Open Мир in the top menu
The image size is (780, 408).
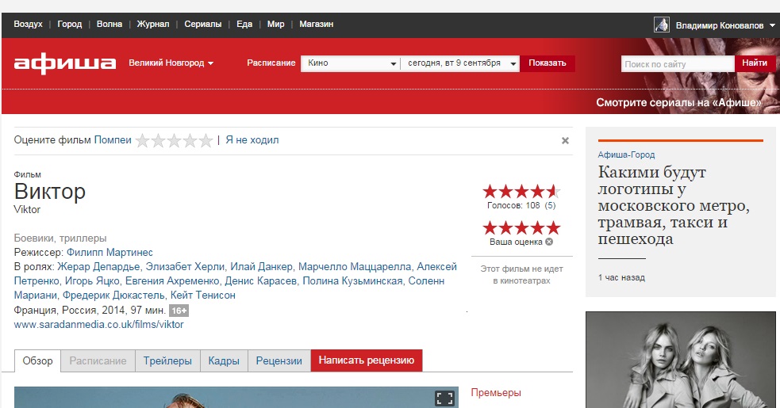tap(275, 24)
